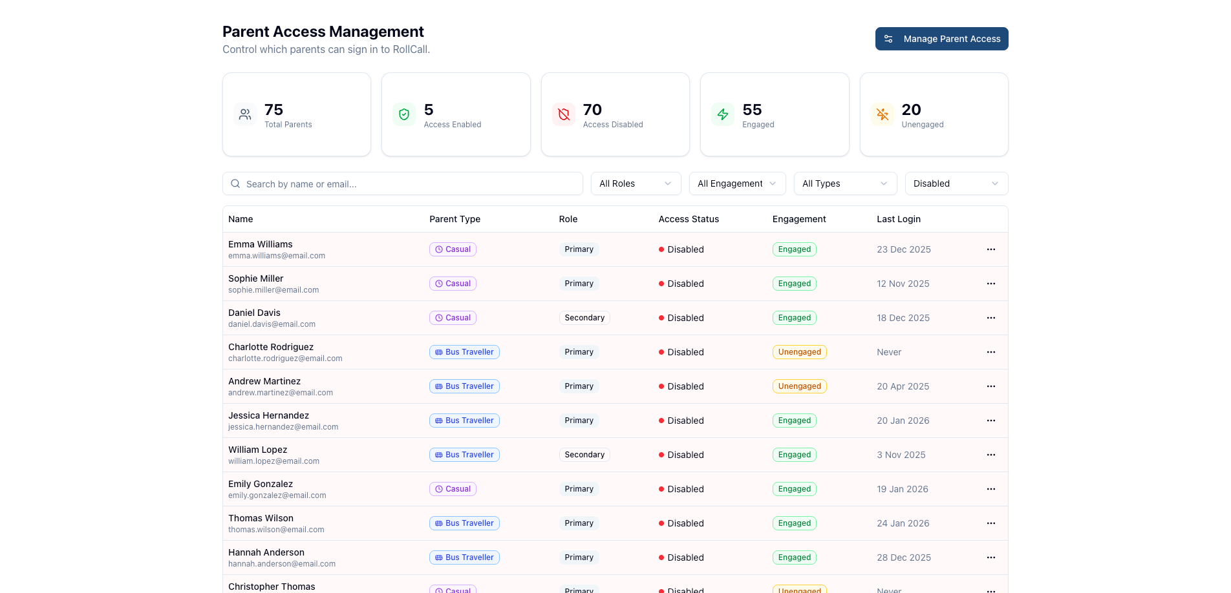Expand the All Types filter
Image resolution: width=1231 pixels, height=593 pixels.
845,183
